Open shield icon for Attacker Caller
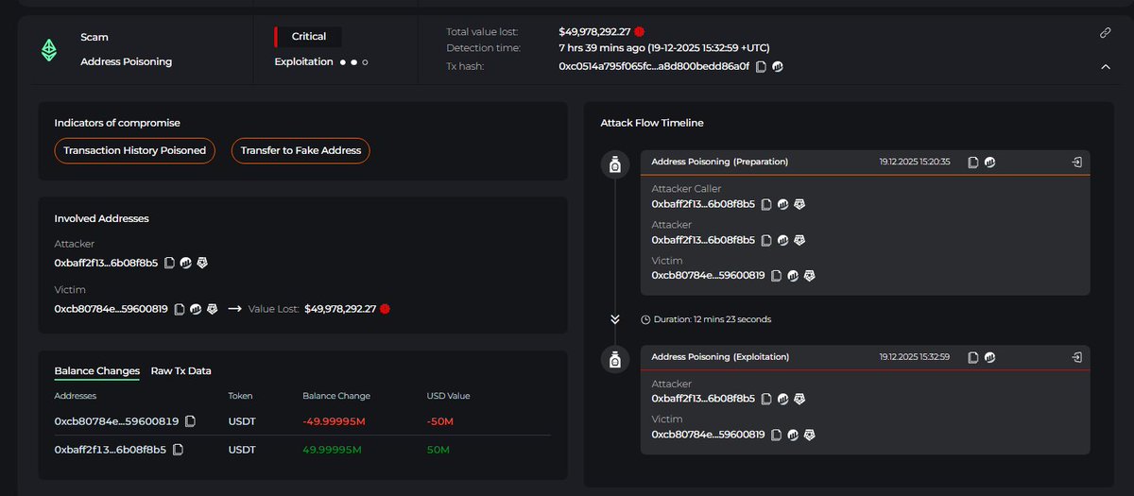 pyautogui.click(x=799, y=204)
